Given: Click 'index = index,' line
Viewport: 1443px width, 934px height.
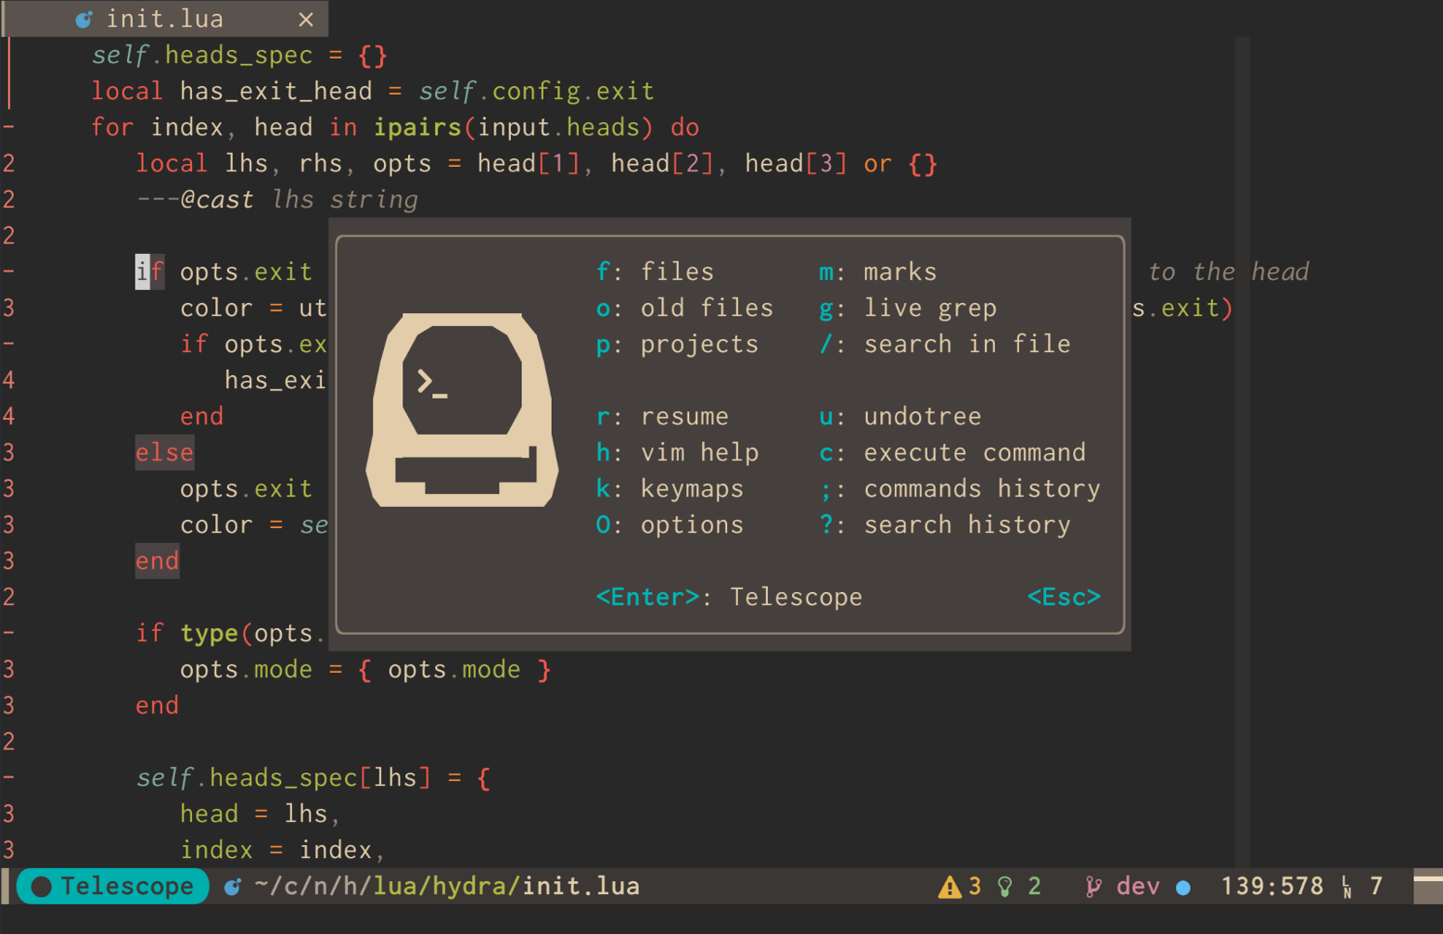Looking at the screenshot, I should 283,850.
